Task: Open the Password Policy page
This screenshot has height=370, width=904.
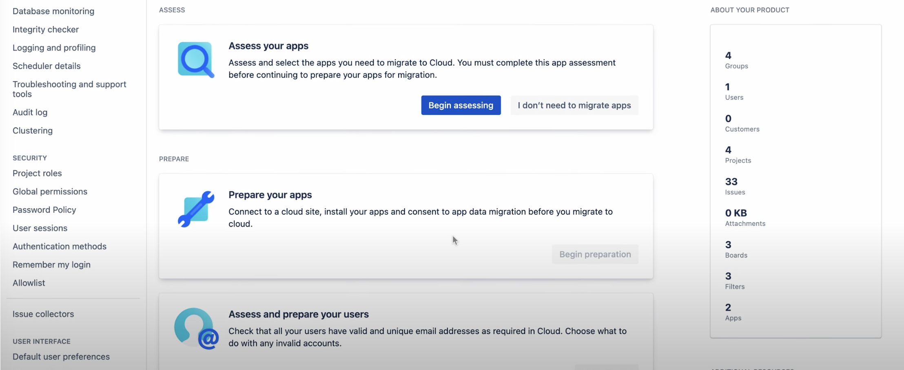Action: 44,209
